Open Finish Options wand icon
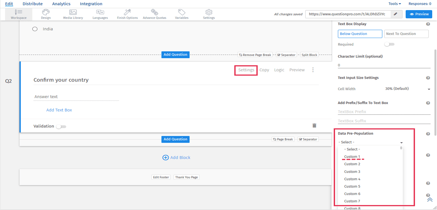This screenshot has height=210, width=437. 127,14
